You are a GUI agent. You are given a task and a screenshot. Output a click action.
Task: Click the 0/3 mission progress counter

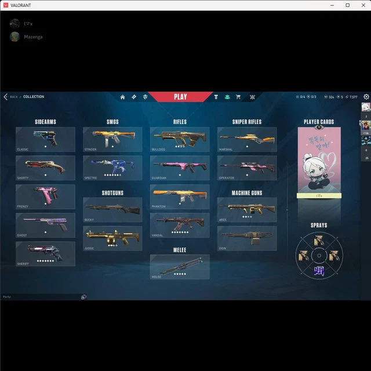coord(312,97)
